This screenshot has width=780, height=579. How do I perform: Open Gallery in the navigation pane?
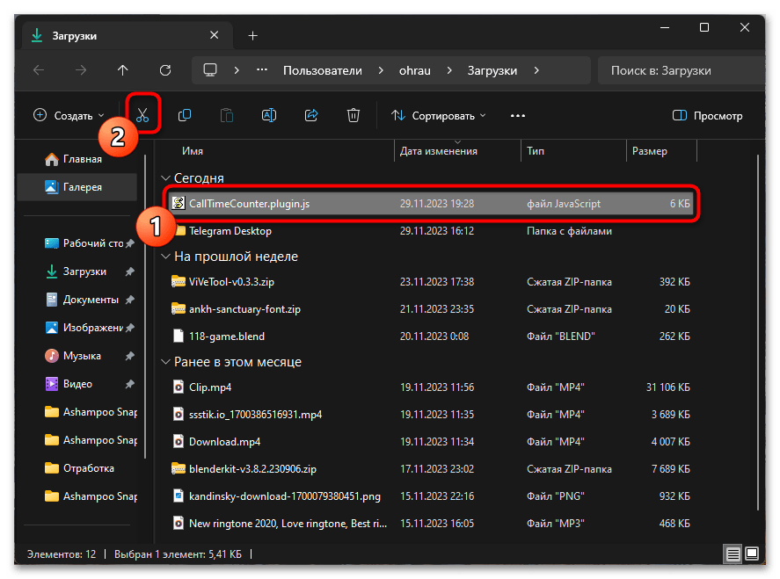click(x=82, y=187)
